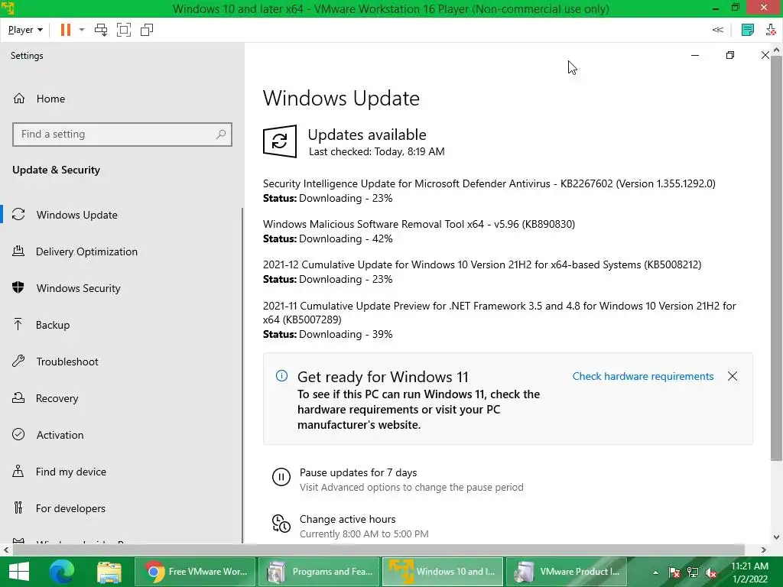Click the removable devices icon in VMware toolbar
The width and height of the screenshot is (783, 587).
click(771, 30)
